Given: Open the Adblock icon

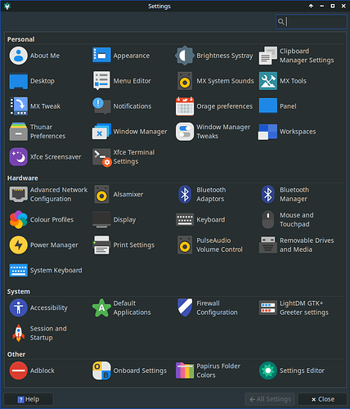Looking at the screenshot, I should (18, 371).
